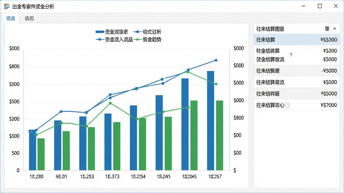Click the green bar above 18.257

tap(219, 135)
